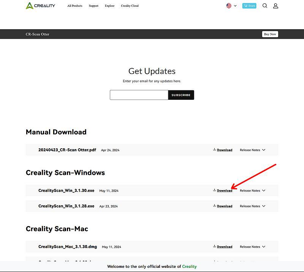Open the user account icon
This screenshot has height=272, width=304.
tap(275, 6)
